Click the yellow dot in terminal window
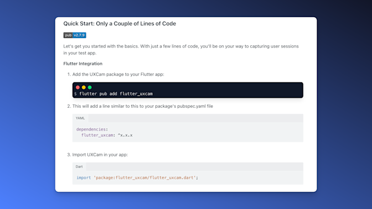The width and height of the screenshot is (372, 209). click(84, 87)
